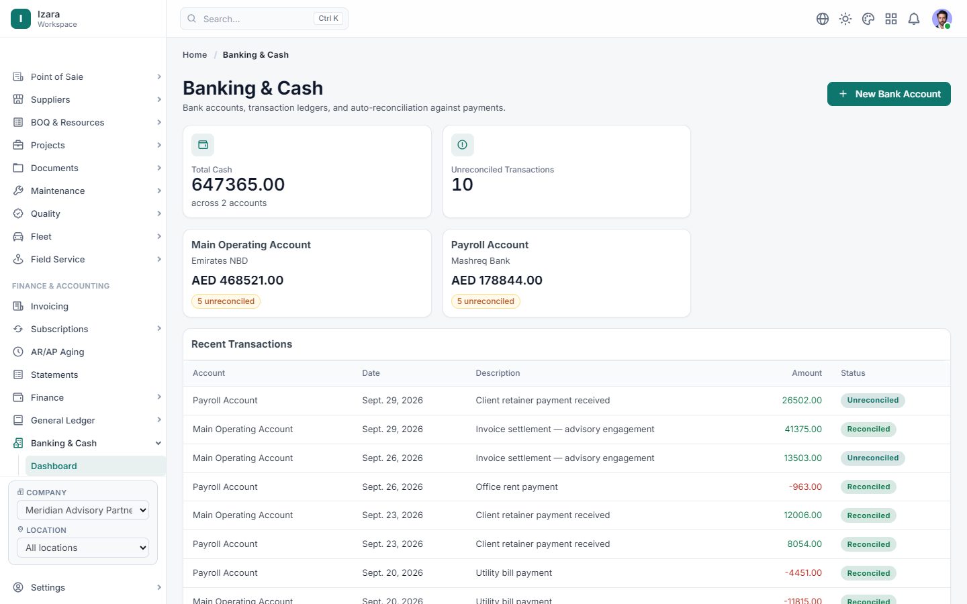Expand the Settings chevron
The height and width of the screenshot is (604, 967).
159,587
